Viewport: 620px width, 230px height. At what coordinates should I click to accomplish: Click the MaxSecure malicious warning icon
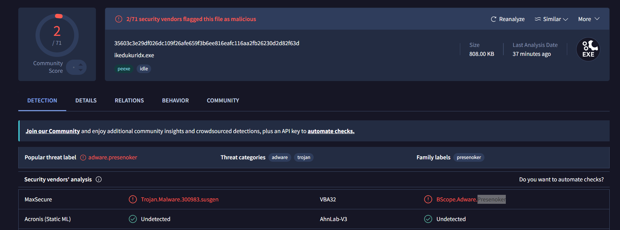(133, 199)
